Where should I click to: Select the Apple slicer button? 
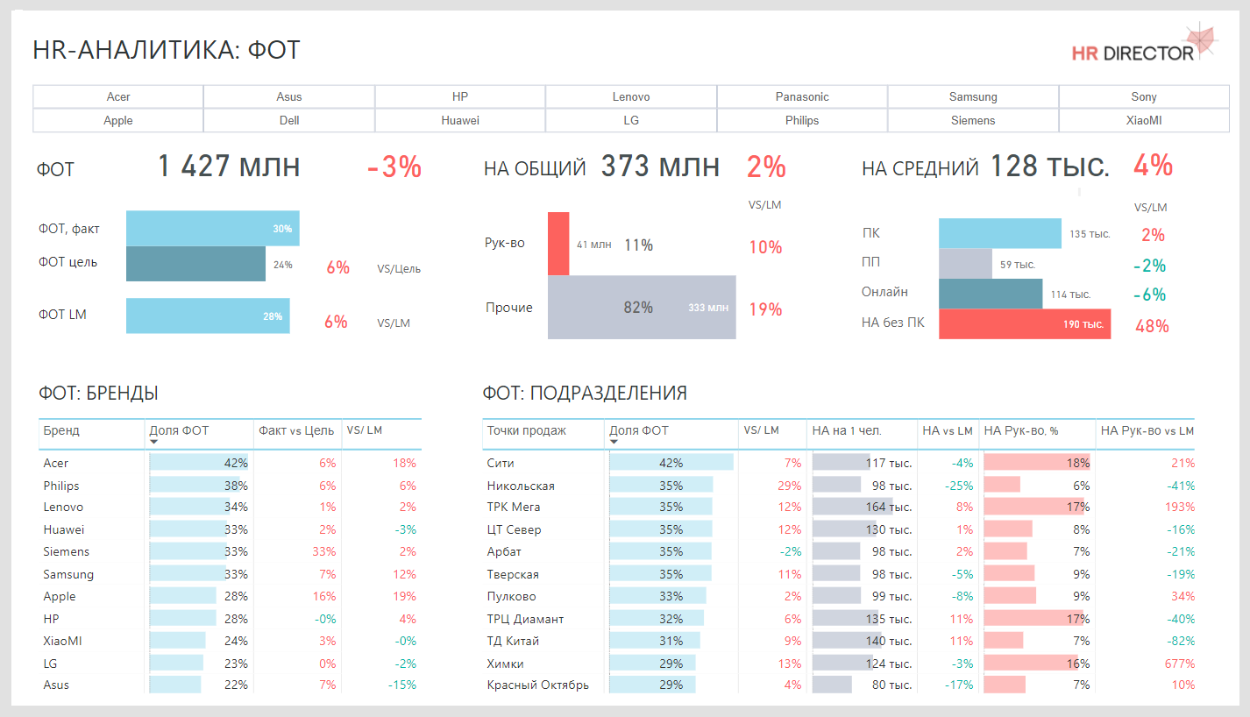(118, 120)
